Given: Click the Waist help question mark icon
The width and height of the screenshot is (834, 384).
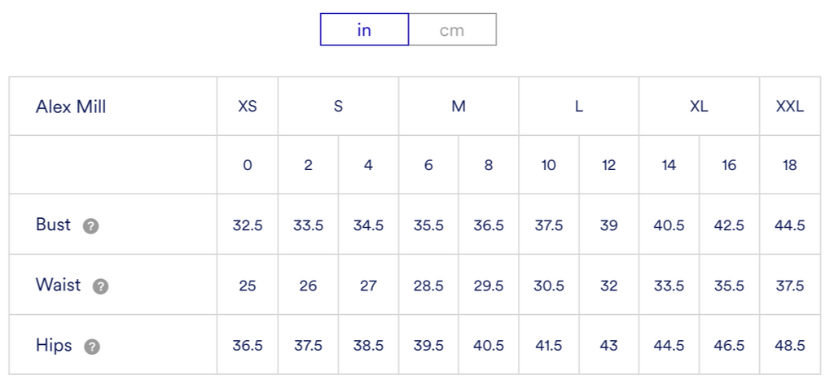Looking at the screenshot, I should [100, 286].
